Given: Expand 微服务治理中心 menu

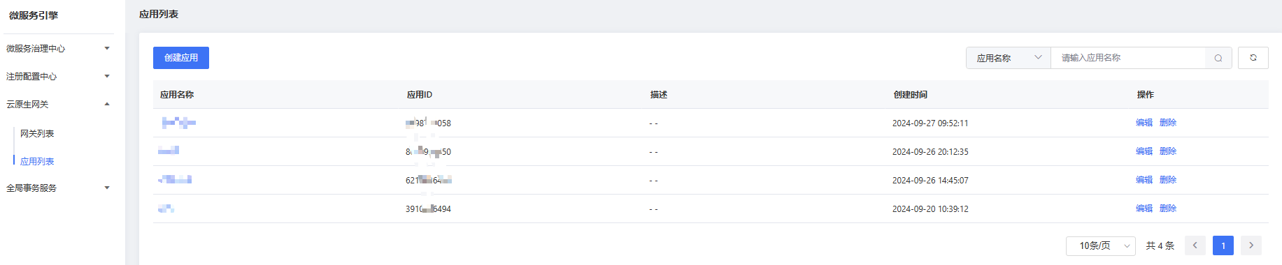Looking at the screenshot, I should pyautogui.click(x=57, y=48).
